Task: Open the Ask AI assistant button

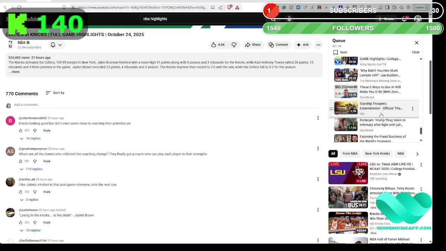Action: tap(302, 45)
